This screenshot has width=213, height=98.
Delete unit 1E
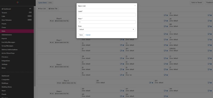point(211,15)
